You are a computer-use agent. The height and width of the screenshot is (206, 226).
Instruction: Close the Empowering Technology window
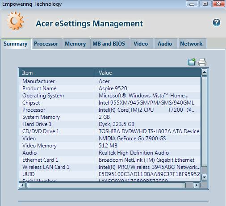[218, 4]
